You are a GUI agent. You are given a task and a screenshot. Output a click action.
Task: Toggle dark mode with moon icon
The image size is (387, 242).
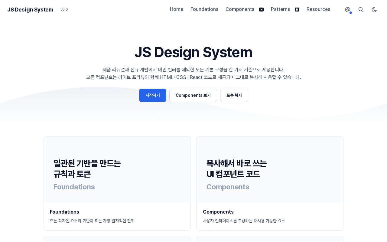pyautogui.click(x=374, y=10)
